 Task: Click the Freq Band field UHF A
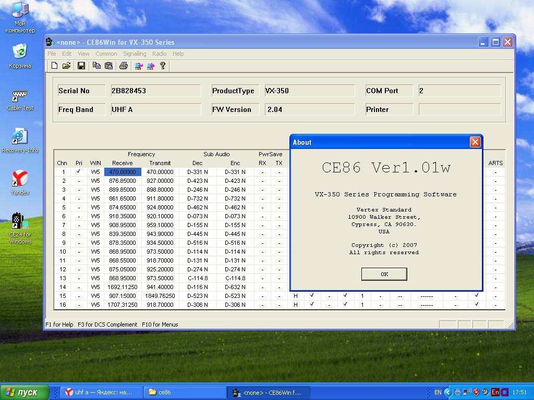coord(155,109)
